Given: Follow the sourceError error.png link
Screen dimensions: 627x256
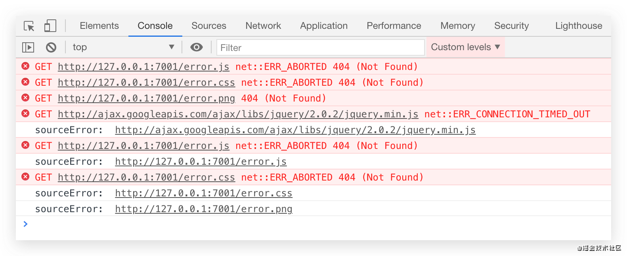Looking at the screenshot, I should [x=204, y=209].
